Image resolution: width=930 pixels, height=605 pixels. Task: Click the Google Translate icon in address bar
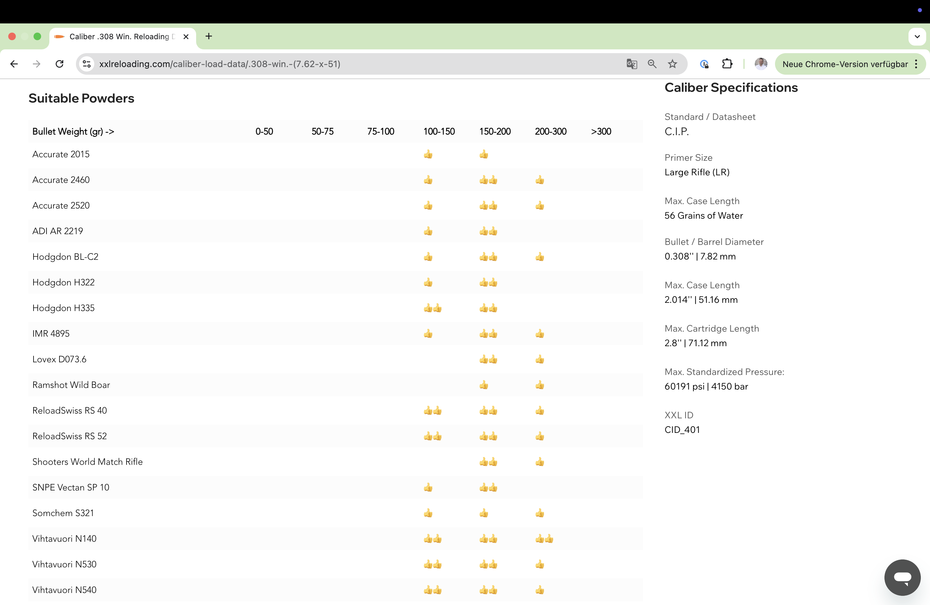(x=631, y=64)
